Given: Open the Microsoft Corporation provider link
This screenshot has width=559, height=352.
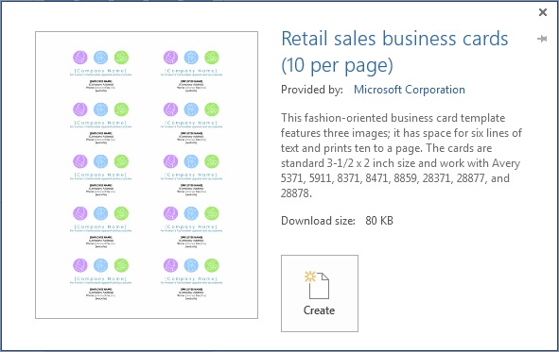Looking at the screenshot, I should coord(410,90).
